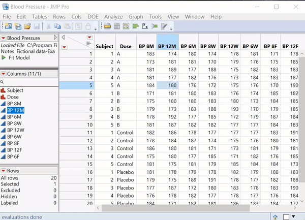Run the Fit Model script green triangle
Image resolution: width=305 pixels, height=220 pixels.
tap(4, 58)
